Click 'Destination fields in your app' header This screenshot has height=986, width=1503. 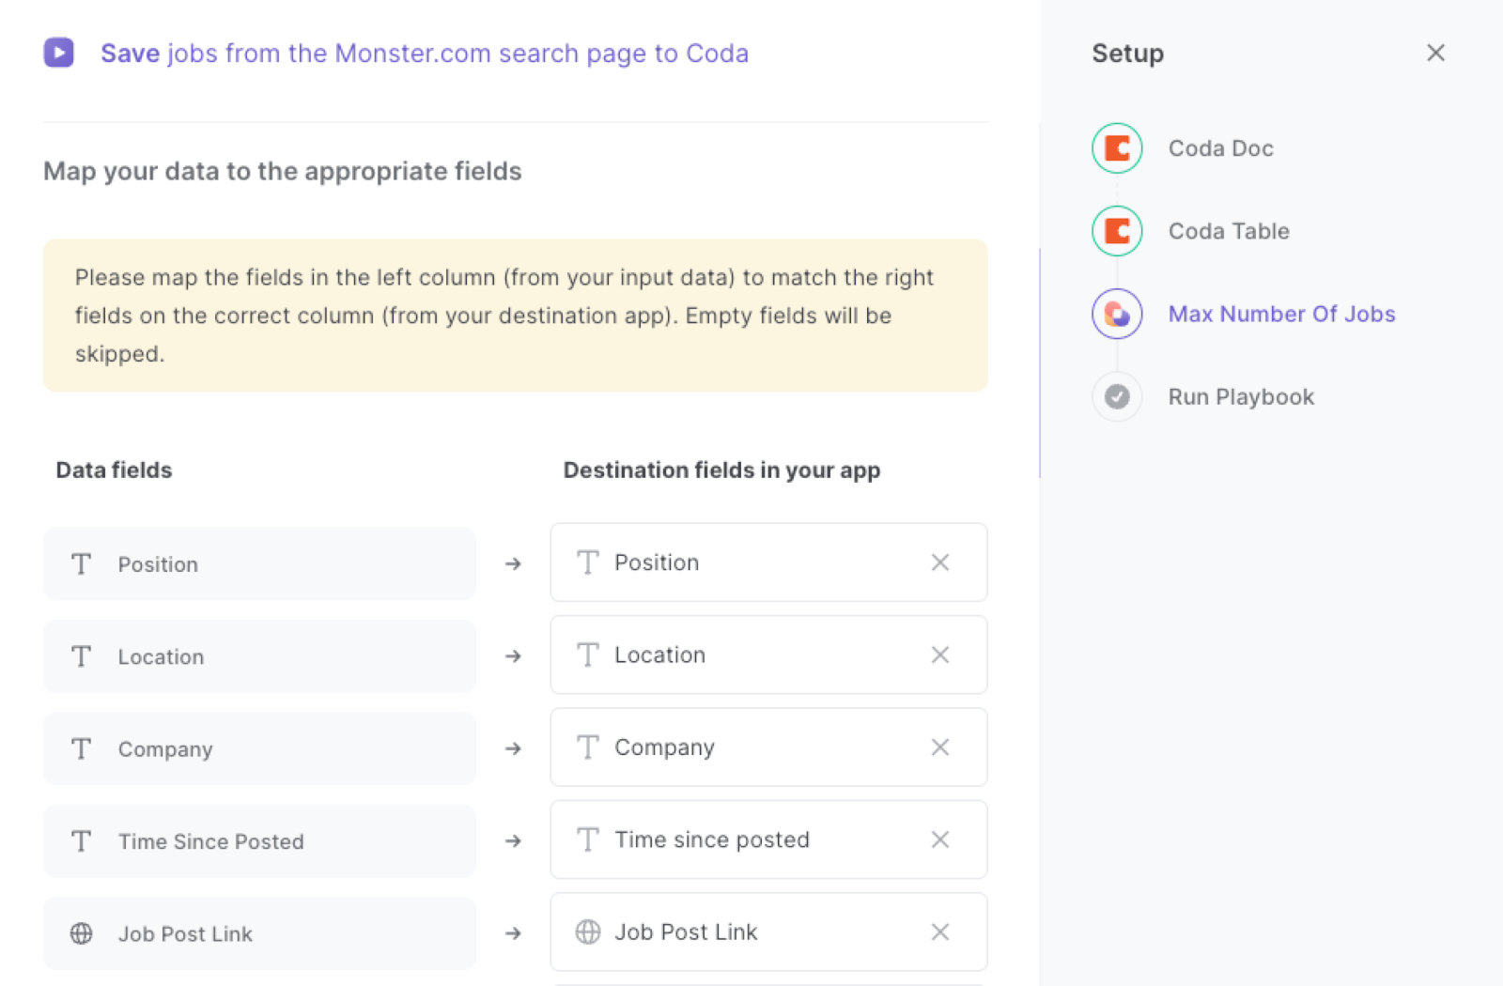(721, 470)
